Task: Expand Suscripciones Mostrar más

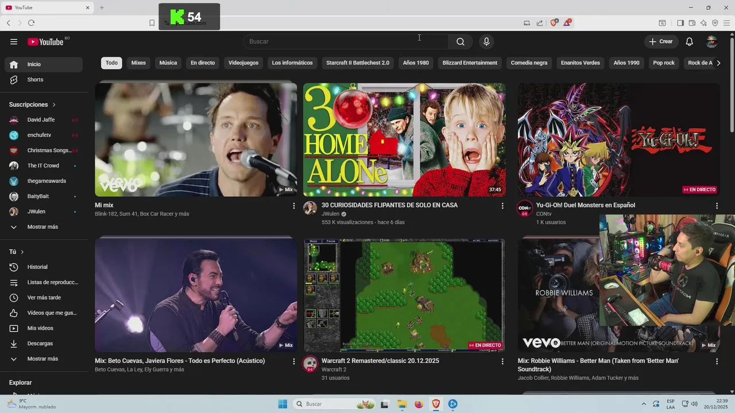Action: pyautogui.click(x=44, y=227)
